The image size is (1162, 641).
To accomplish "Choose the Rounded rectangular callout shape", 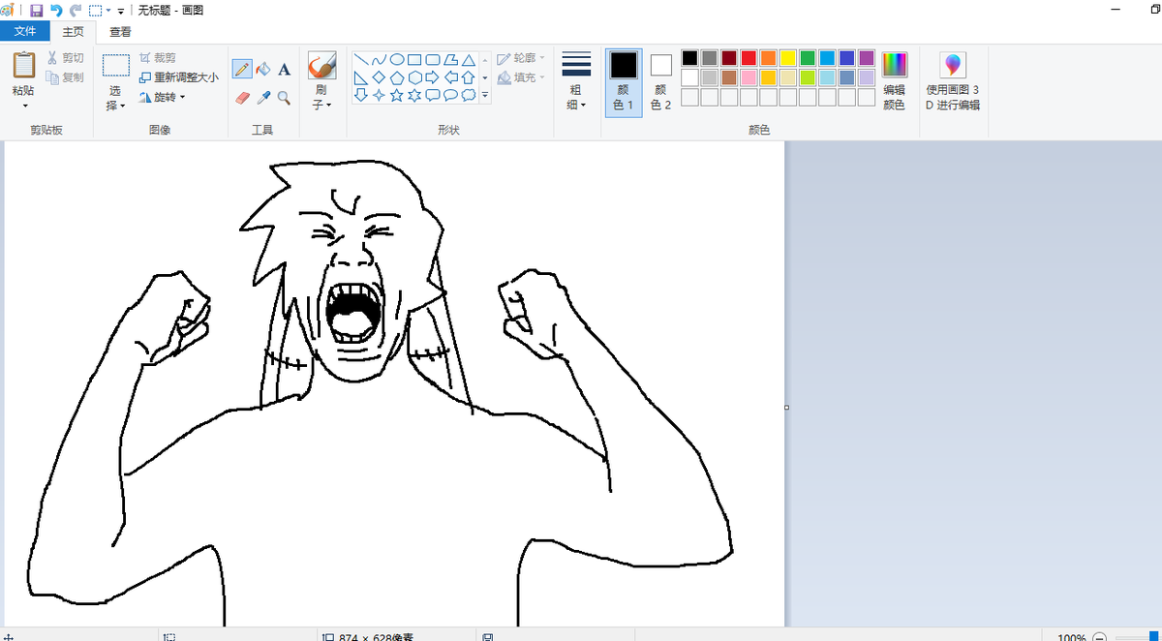I will coord(433,95).
